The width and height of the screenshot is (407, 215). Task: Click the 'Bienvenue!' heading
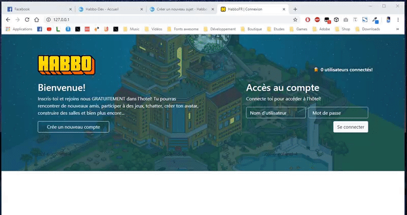click(62, 87)
